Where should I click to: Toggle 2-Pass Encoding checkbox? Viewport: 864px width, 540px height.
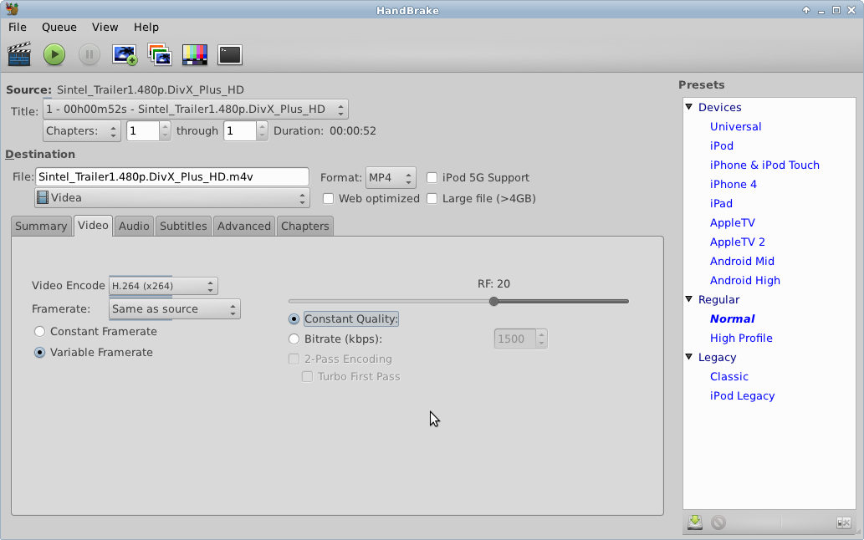click(x=294, y=359)
